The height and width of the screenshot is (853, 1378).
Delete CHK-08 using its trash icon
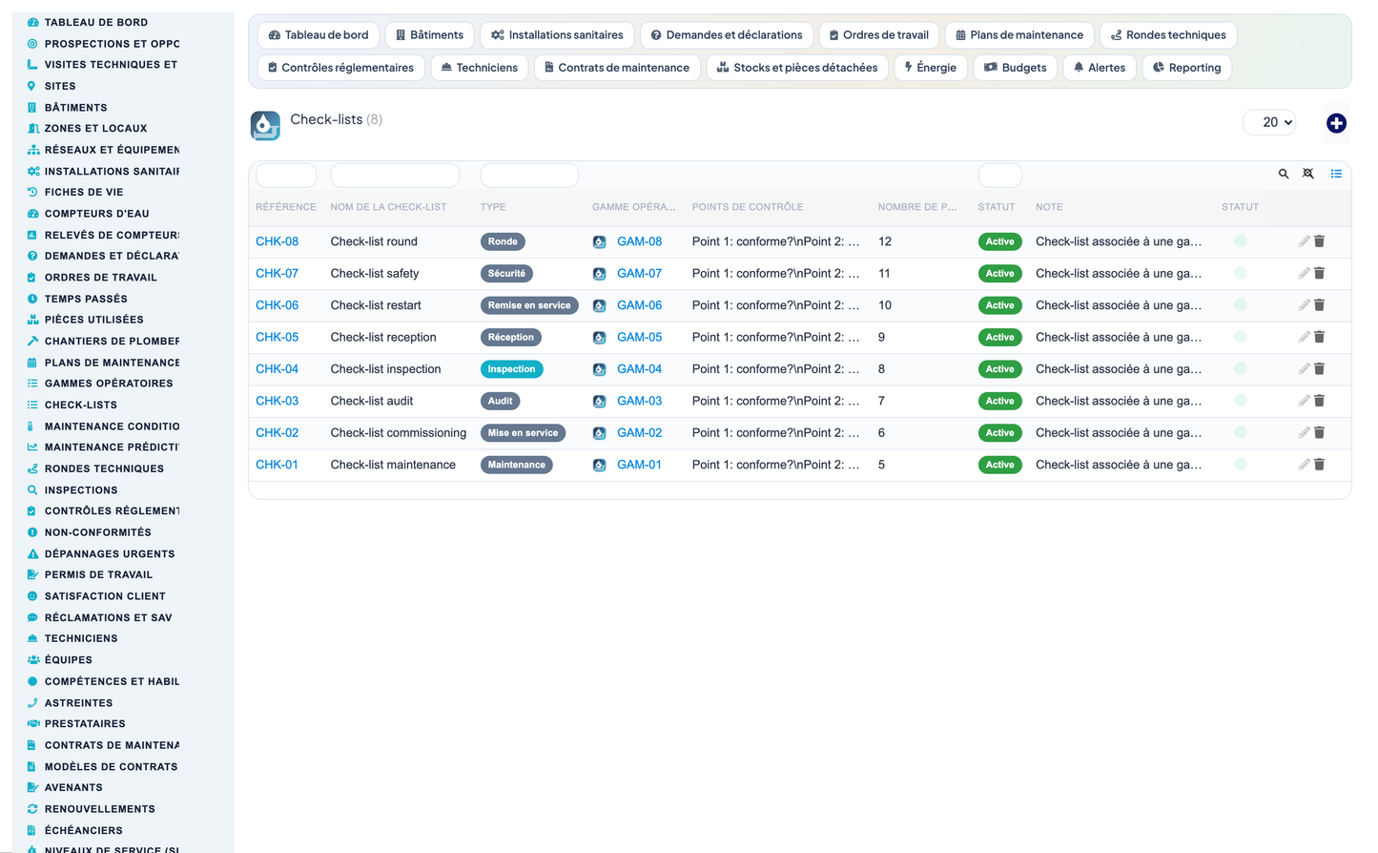tap(1320, 241)
